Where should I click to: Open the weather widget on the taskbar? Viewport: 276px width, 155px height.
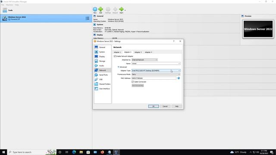pyautogui.click(x=238, y=152)
